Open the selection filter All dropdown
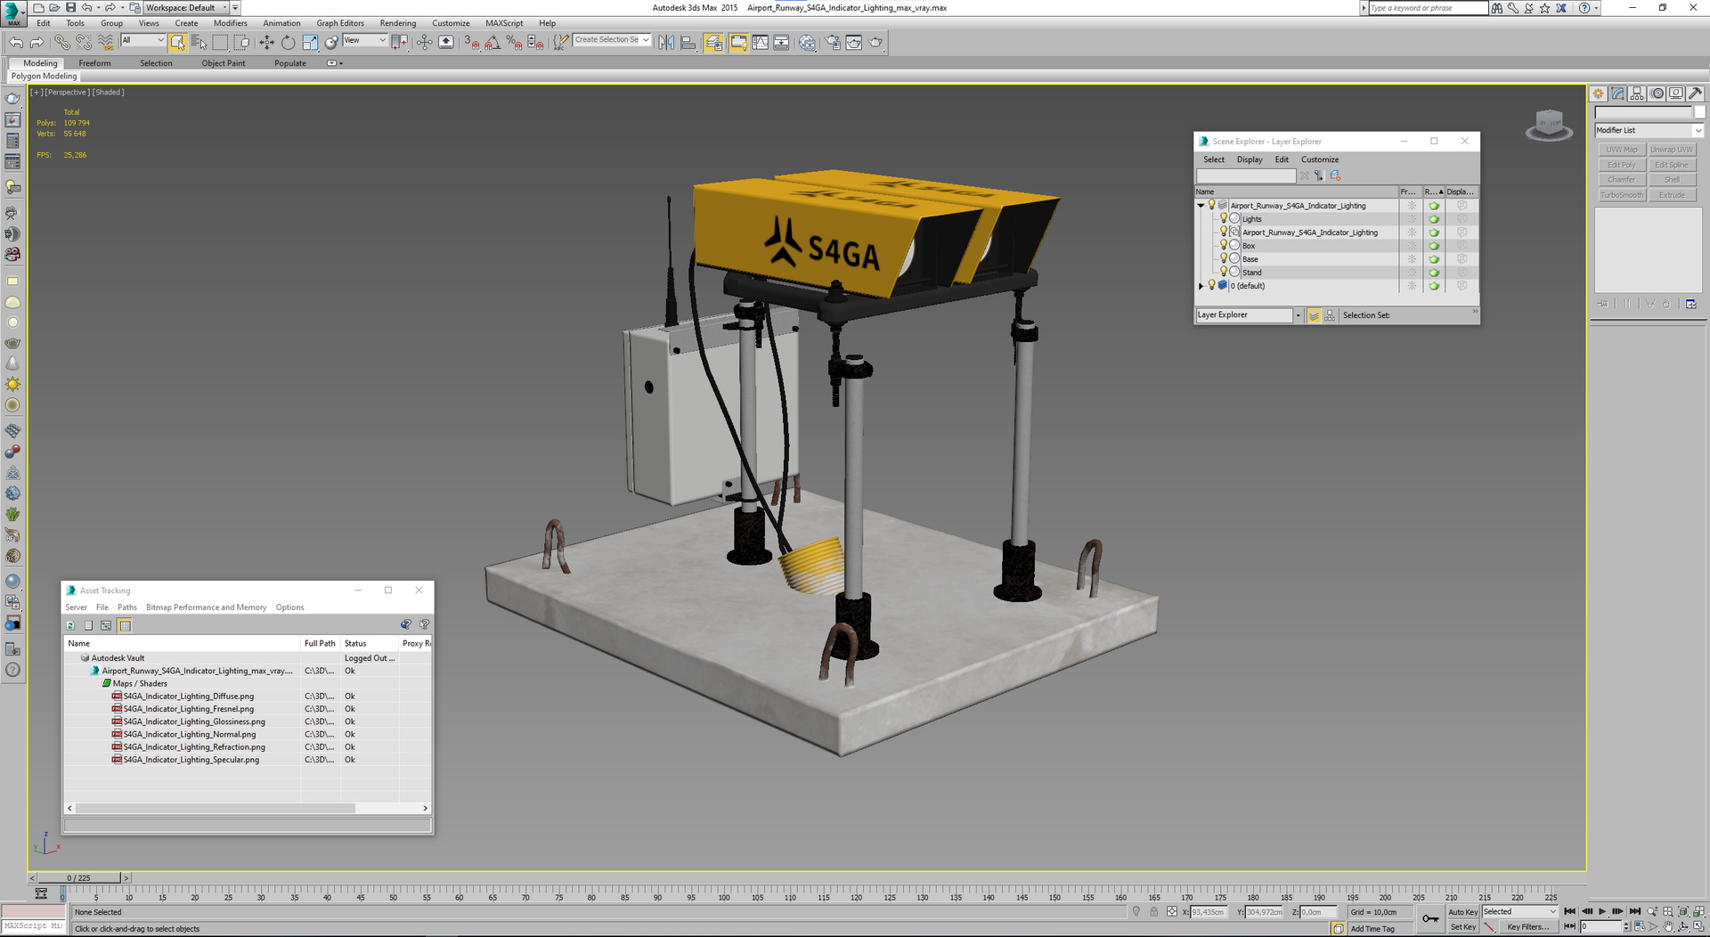 [x=142, y=40]
